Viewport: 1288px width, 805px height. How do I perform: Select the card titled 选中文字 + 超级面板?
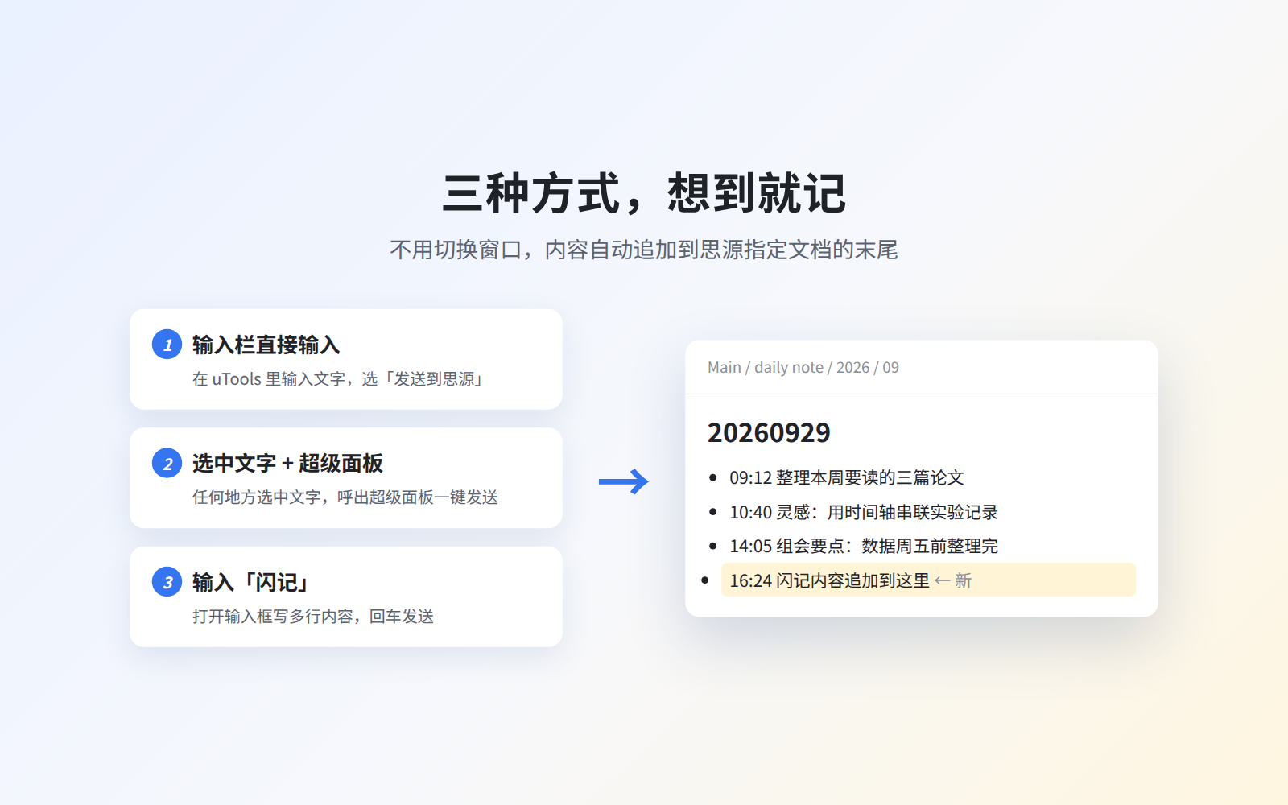point(346,478)
